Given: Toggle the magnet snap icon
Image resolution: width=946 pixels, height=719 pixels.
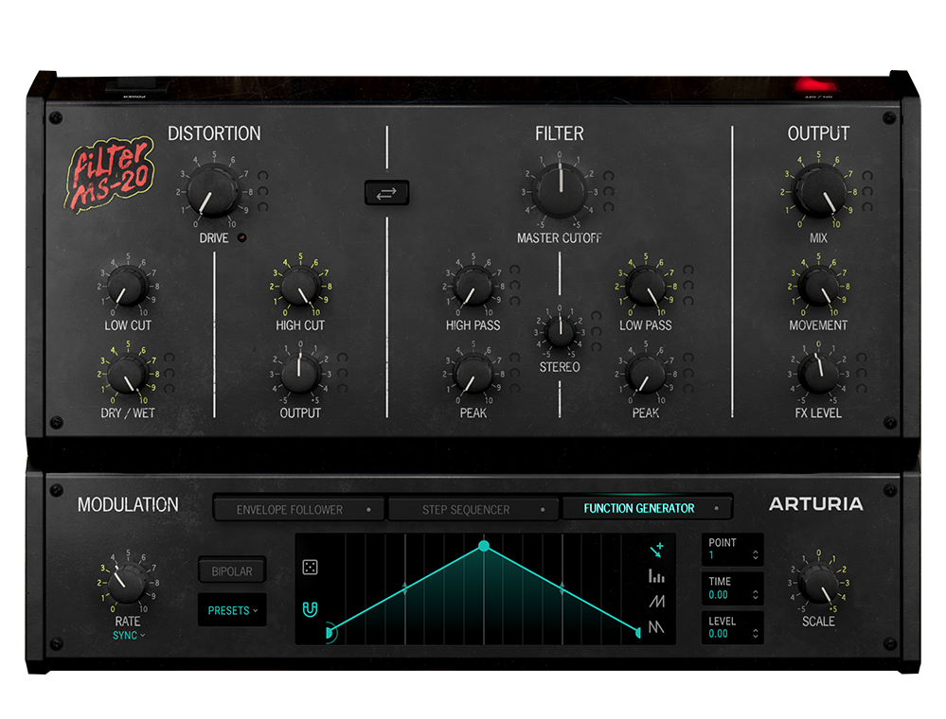Looking at the screenshot, I should [310, 609].
